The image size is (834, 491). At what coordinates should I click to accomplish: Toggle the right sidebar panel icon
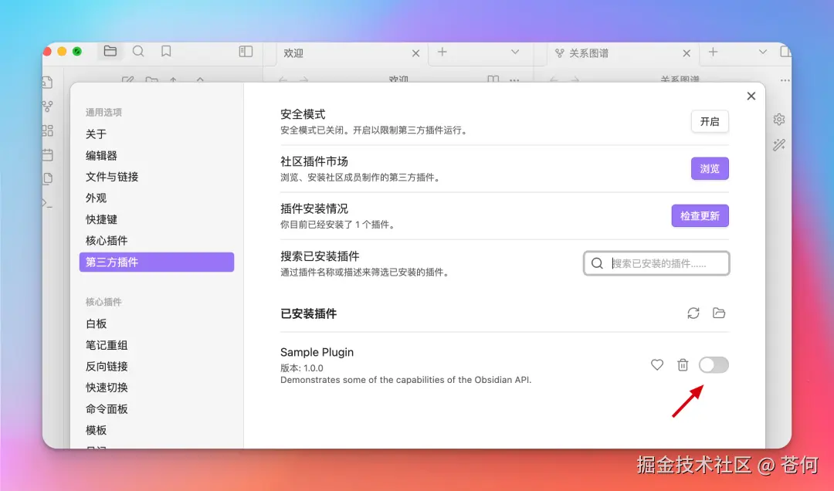[x=245, y=51]
